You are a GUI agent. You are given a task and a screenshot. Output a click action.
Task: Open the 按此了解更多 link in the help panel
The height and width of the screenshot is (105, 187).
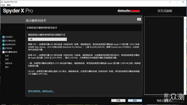point(165,101)
